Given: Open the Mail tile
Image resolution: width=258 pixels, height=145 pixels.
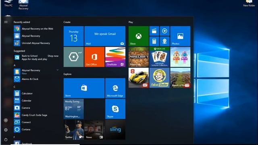Looking at the screenshot, I should (105, 36).
